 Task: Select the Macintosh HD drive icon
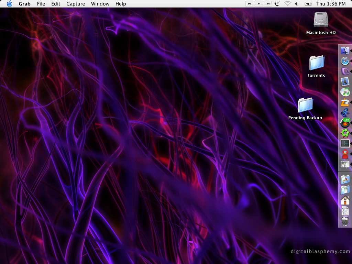pos(321,20)
